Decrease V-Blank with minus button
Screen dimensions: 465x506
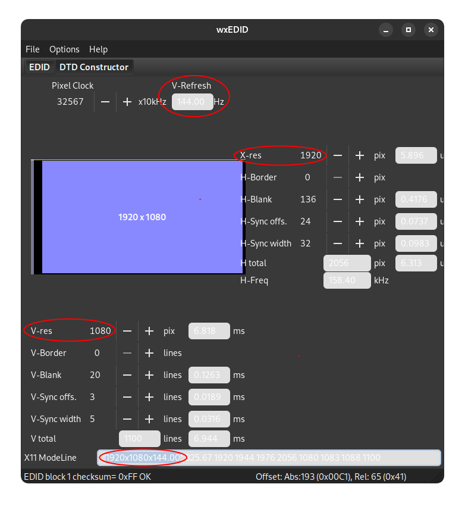(127, 375)
